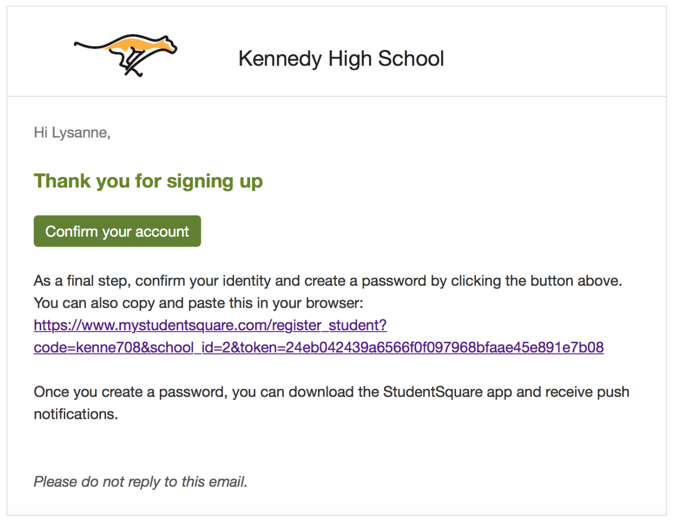
Task: Click the green account confirmation button
Action: point(117,231)
